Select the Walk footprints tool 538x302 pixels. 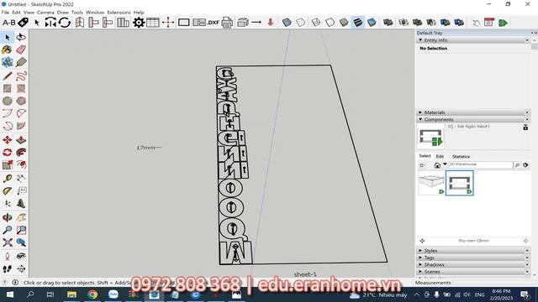coord(8,268)
